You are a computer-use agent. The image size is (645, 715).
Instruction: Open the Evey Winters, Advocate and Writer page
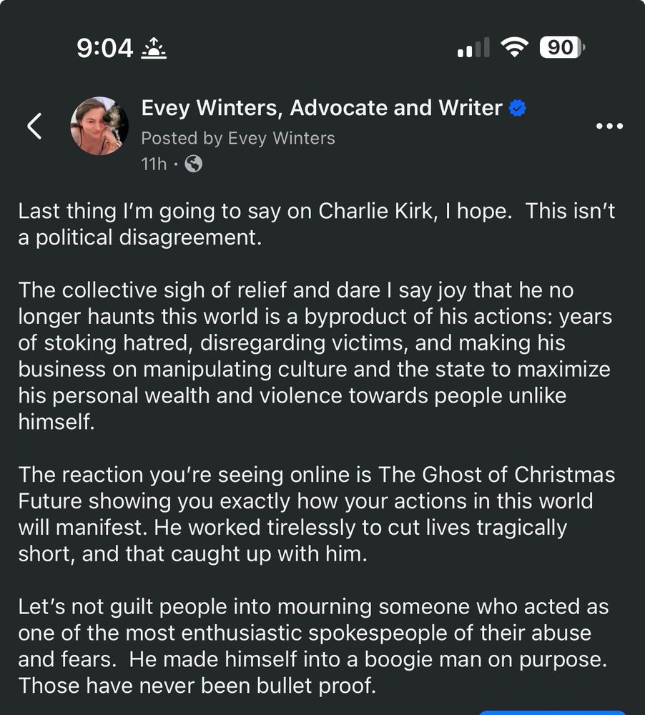pyautogui.click(x=322, y=108)
